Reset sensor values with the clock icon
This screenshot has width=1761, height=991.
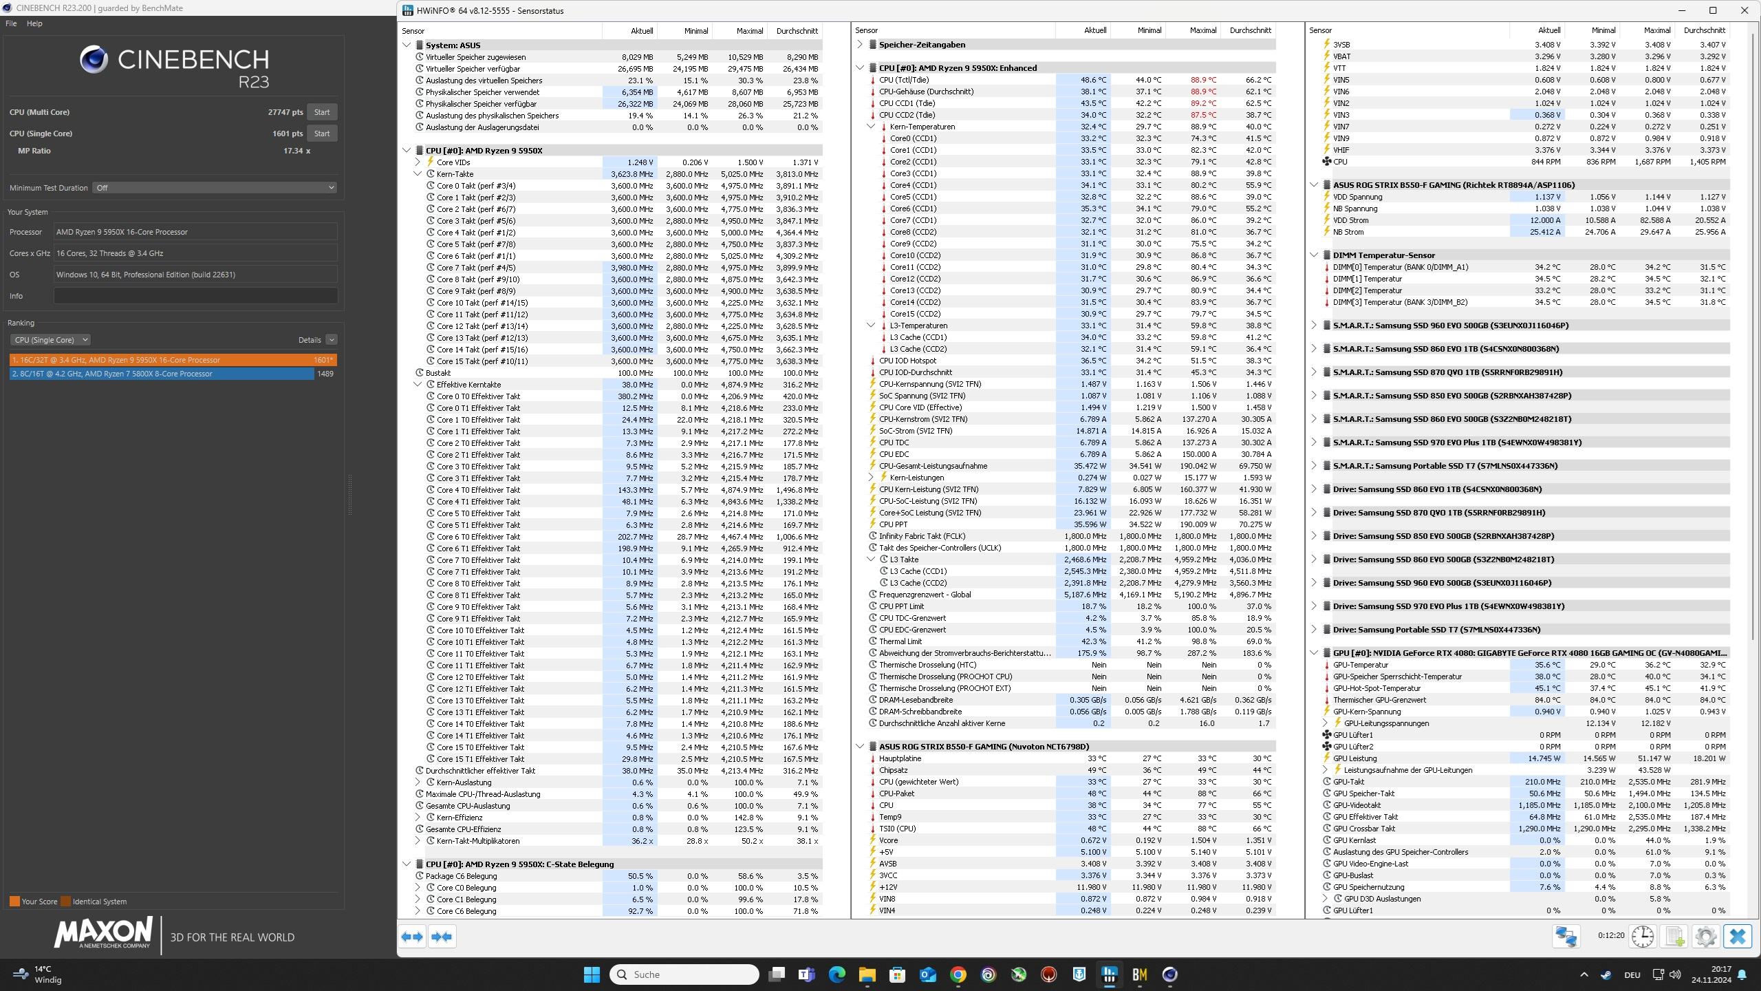(1643, 937)
